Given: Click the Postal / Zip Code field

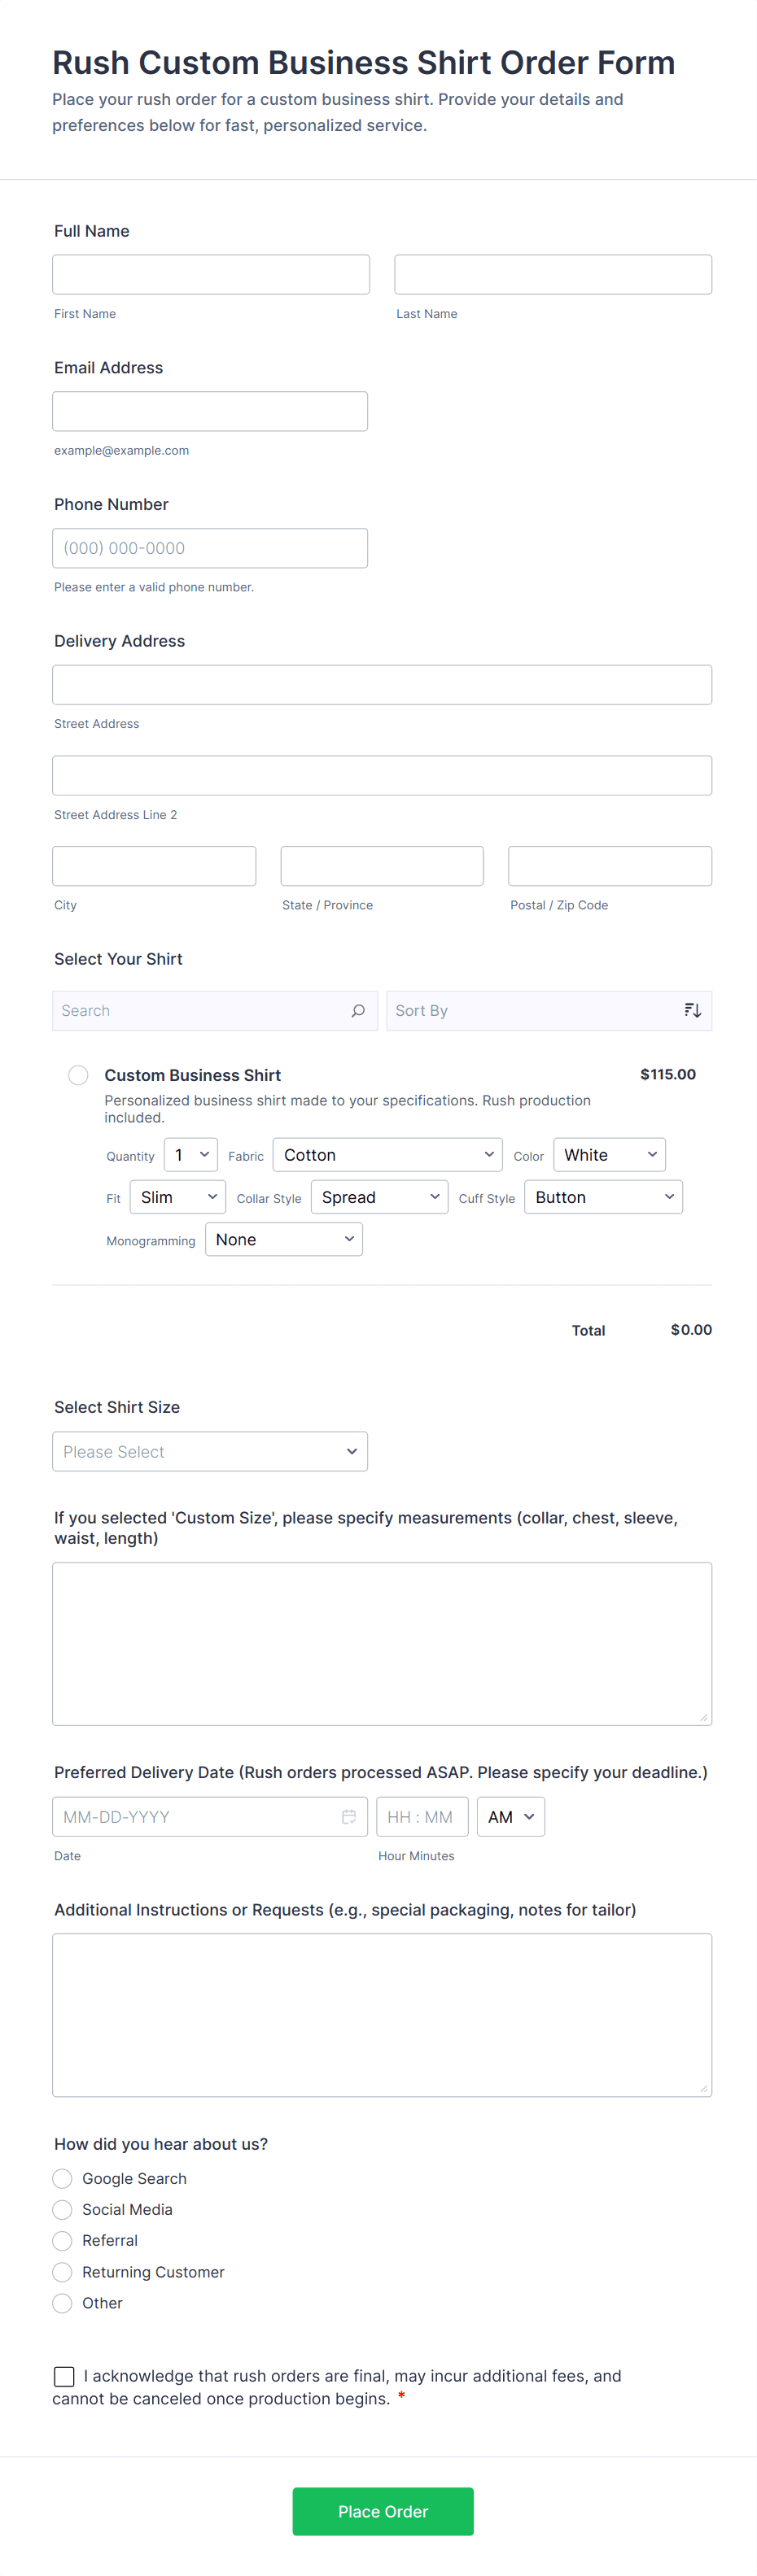Looking at the screenshot, I should (610, 866).
